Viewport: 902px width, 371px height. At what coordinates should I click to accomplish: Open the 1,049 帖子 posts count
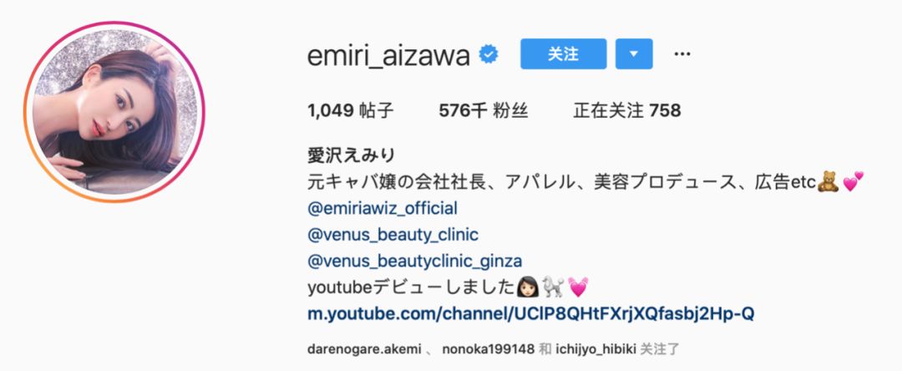(351, 110)
